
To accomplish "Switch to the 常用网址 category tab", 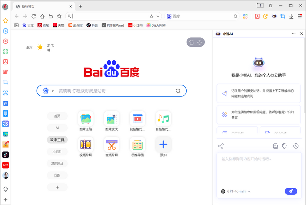I will (x=57, y=164).
